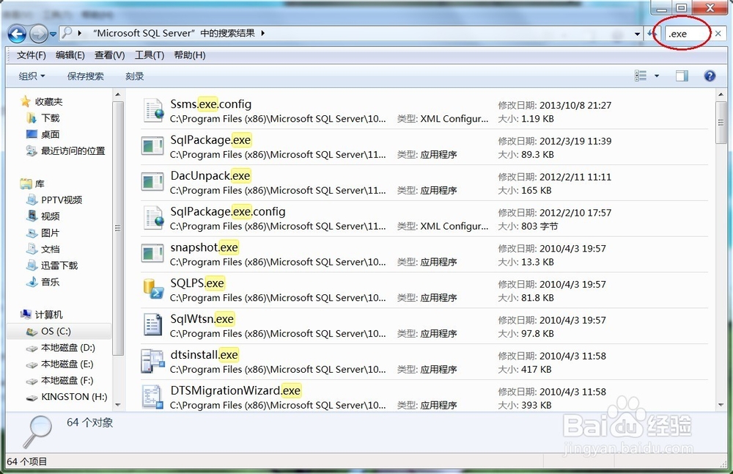This screenshot has height=474, width=733.
Task: Click results list scrollbar up arrow
Action: (721, 95)
